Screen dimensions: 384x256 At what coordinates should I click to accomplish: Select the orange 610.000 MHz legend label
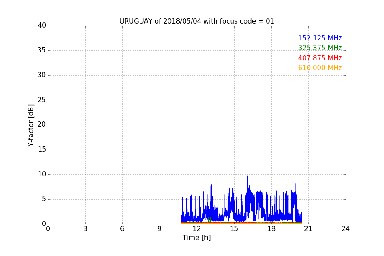click(320, 68)
